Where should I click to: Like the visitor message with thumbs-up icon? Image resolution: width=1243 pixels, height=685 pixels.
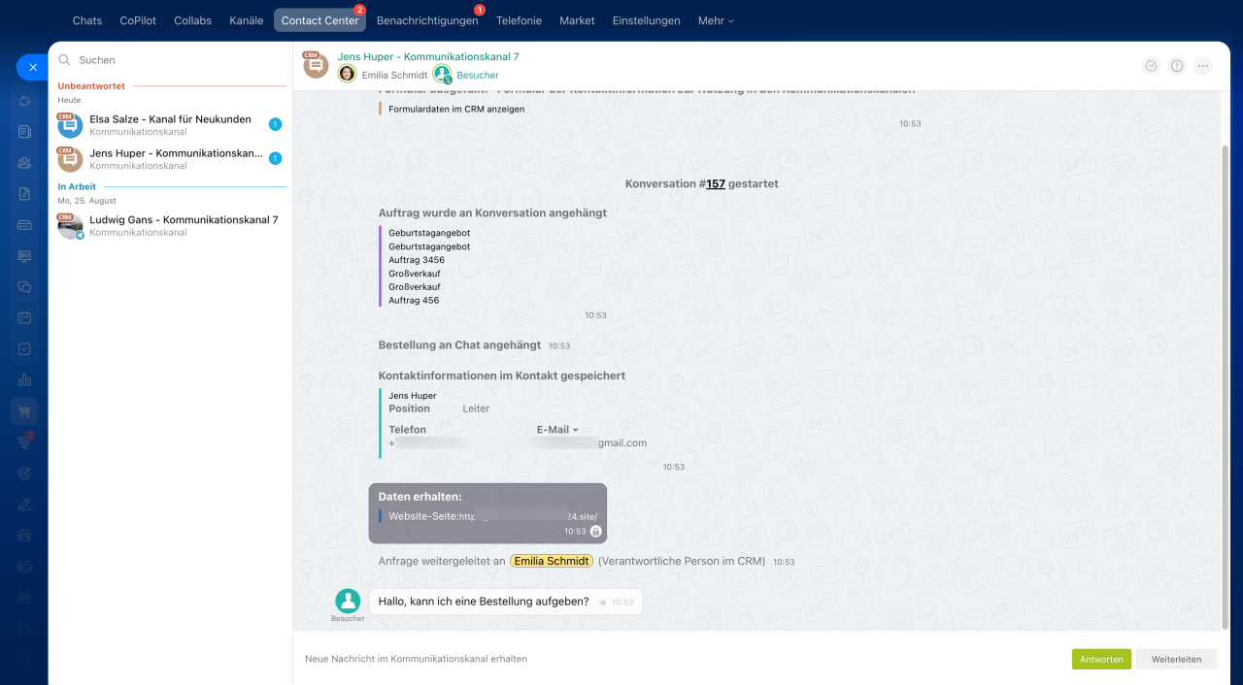pos(603,603)
